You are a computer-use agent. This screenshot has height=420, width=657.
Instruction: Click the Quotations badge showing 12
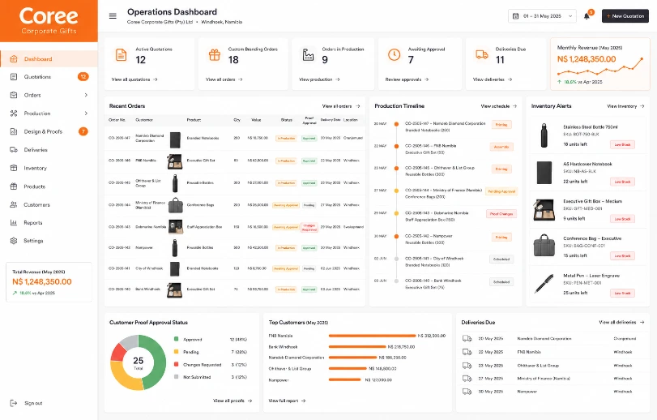point(83,77)
